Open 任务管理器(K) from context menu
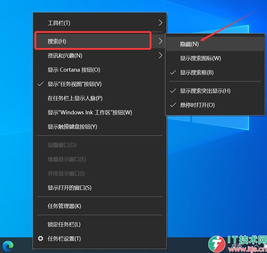 (x=64, y=206)
